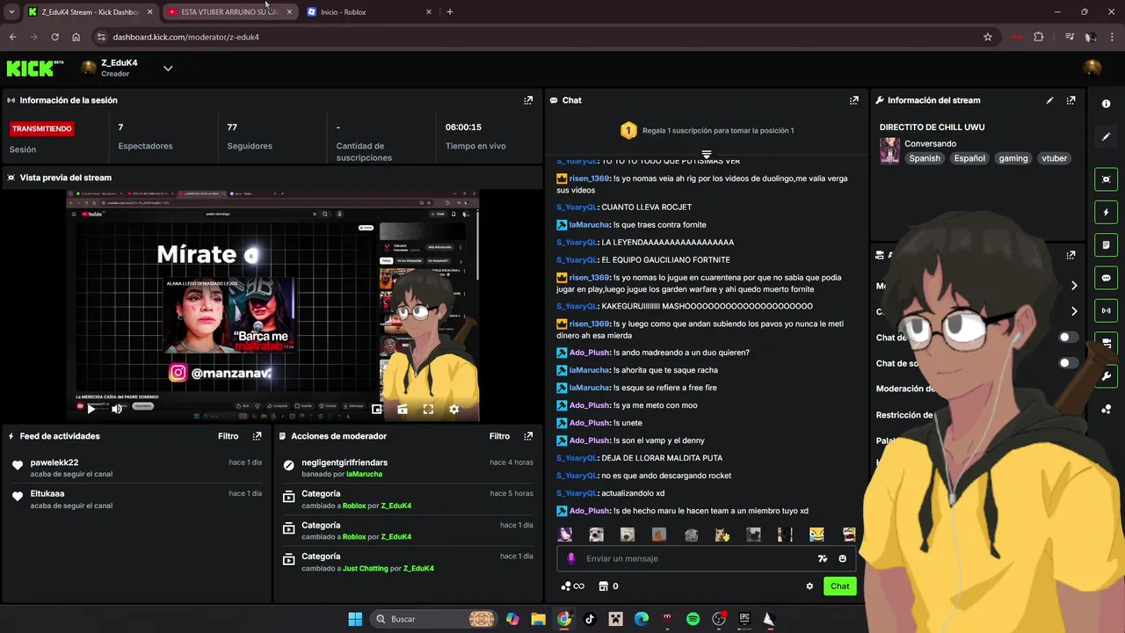Click laMarucha link in ban action

[364, 474]
